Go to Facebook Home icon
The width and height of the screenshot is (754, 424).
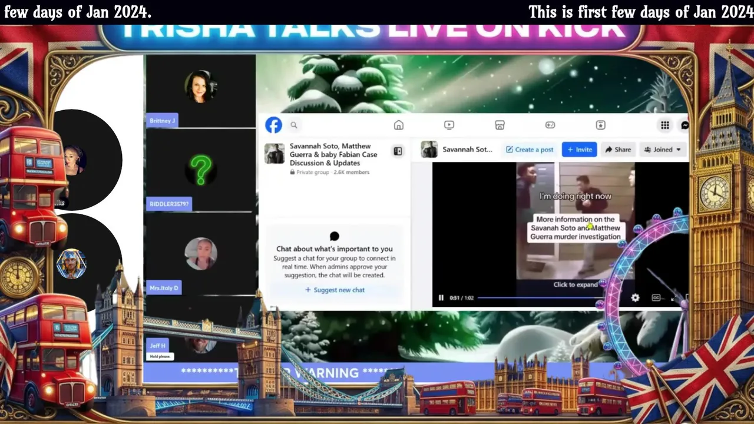[x=399, y=125]
